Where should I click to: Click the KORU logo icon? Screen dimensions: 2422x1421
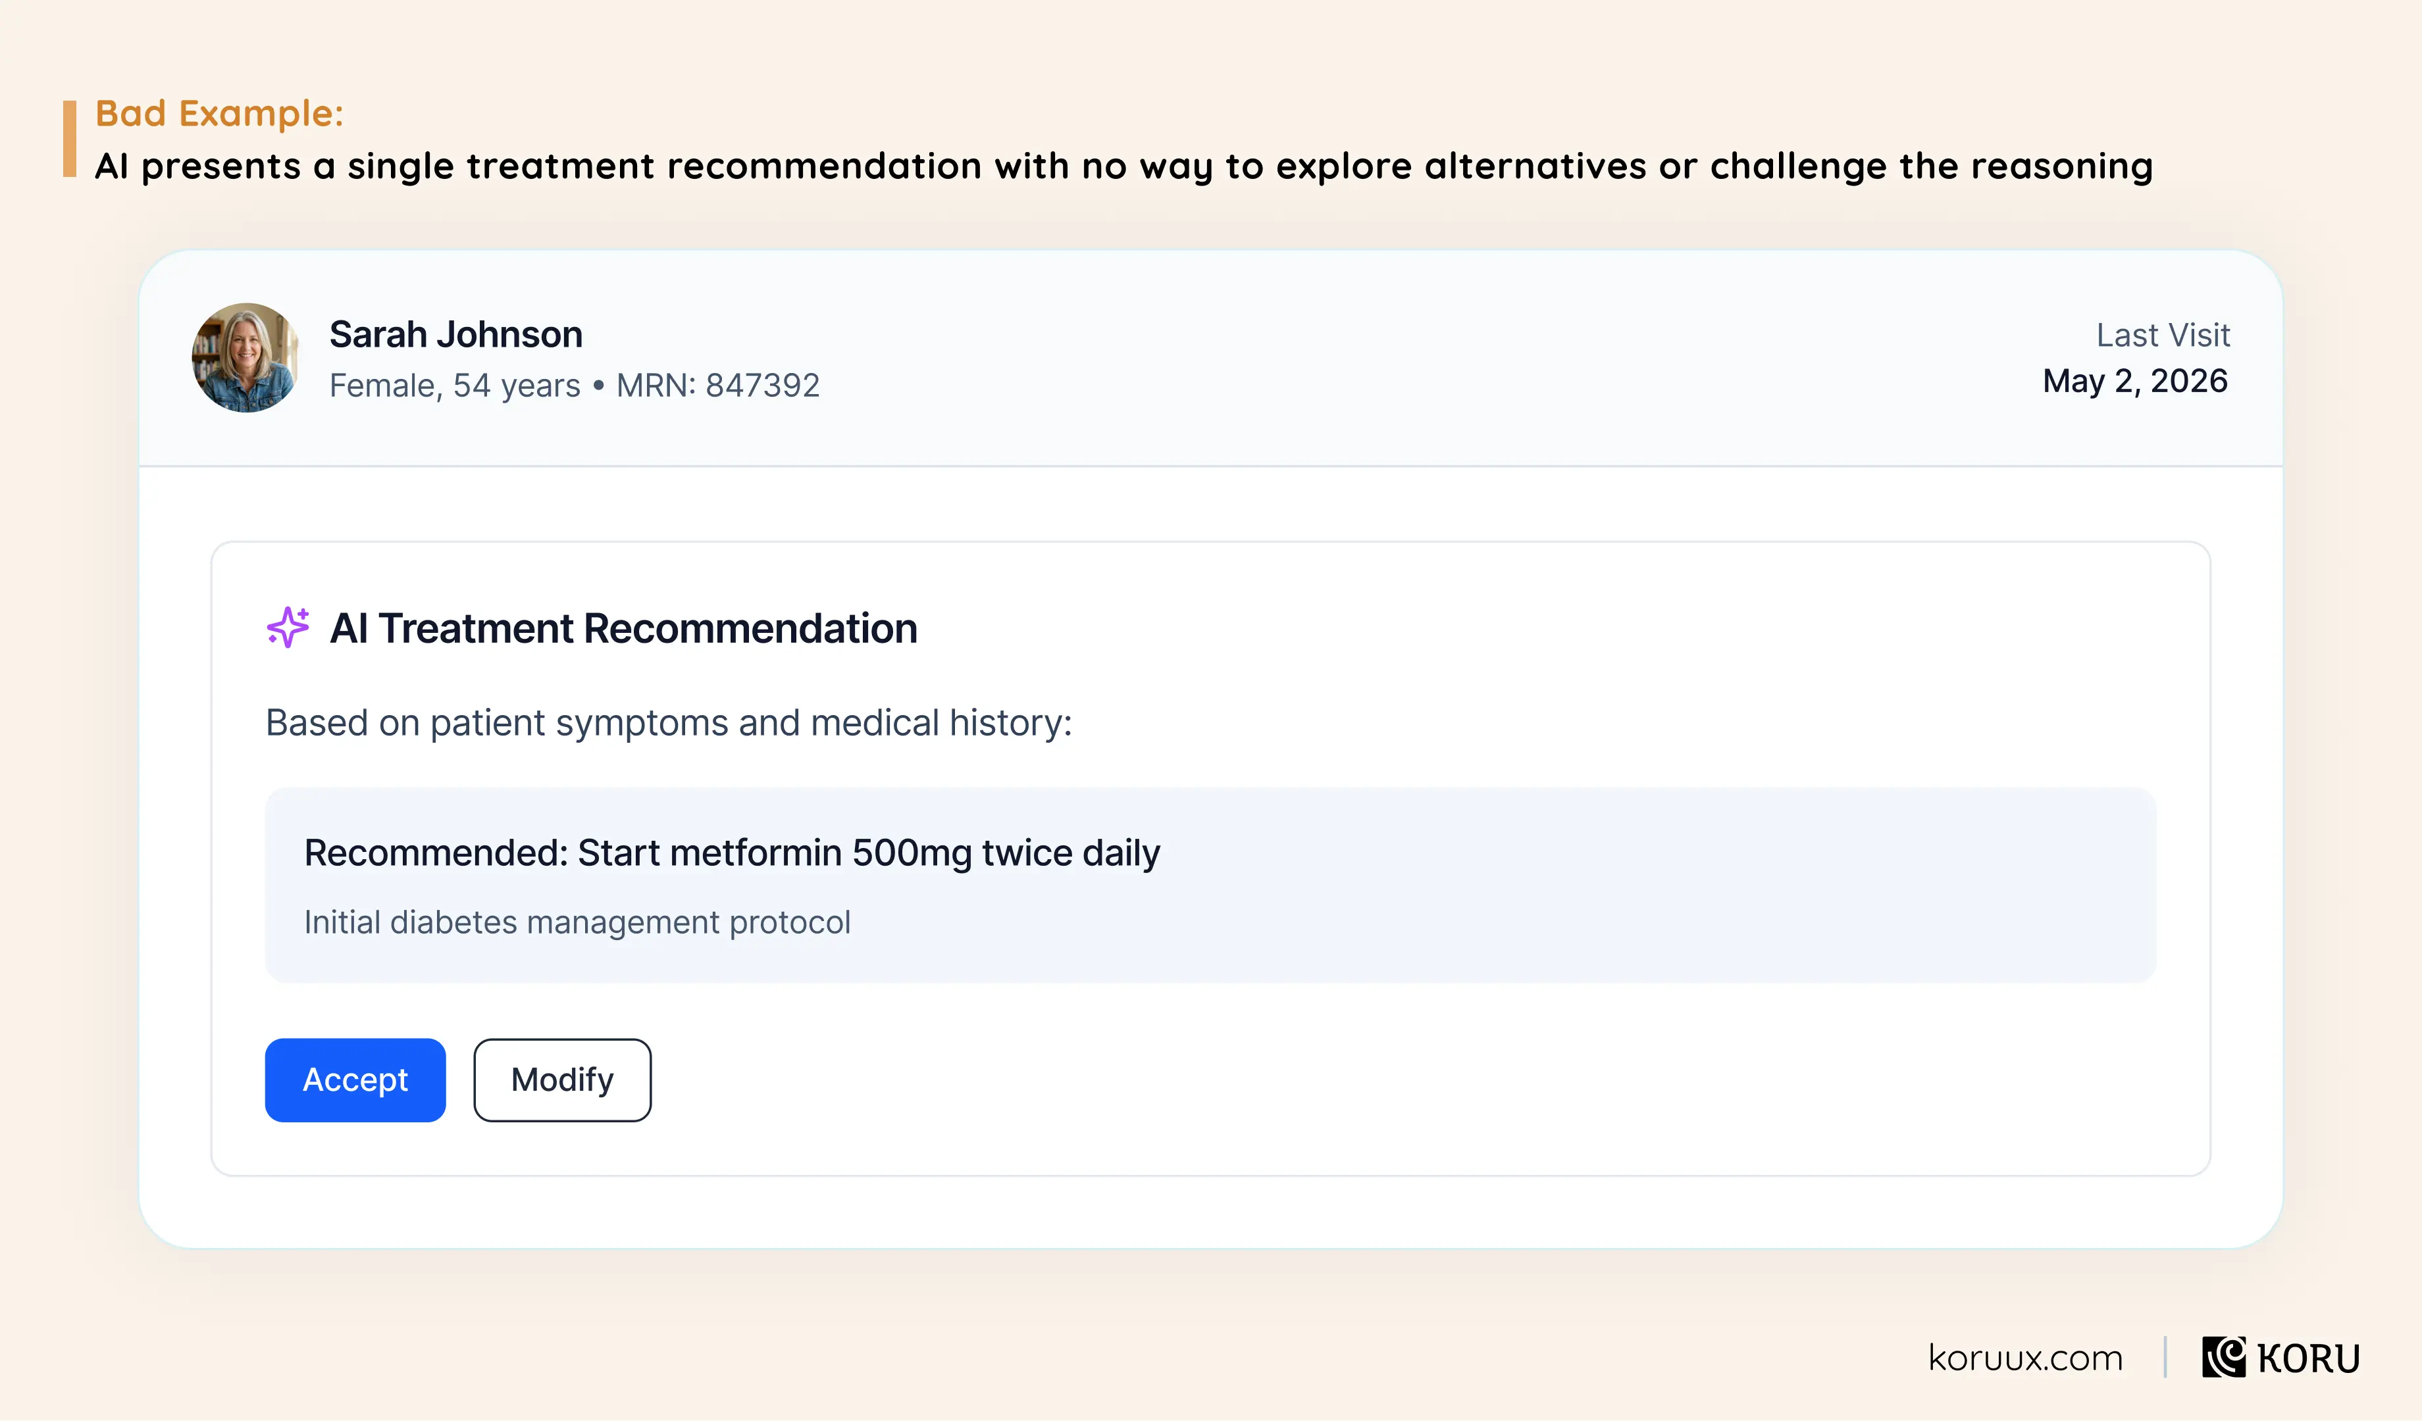(x=2224, y=1357)
